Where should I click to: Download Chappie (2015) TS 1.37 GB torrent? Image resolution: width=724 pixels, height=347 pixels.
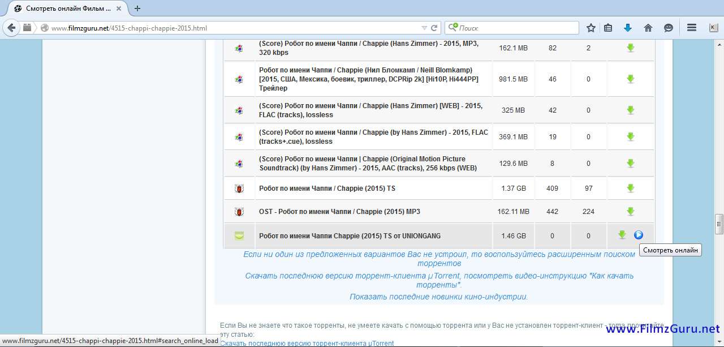pyautogui.click(x=630, y=188)
